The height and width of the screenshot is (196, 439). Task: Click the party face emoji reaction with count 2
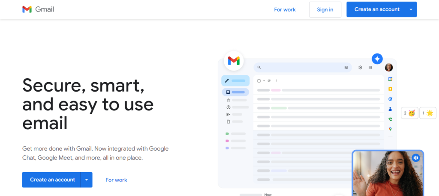click(x=409, y=113)
